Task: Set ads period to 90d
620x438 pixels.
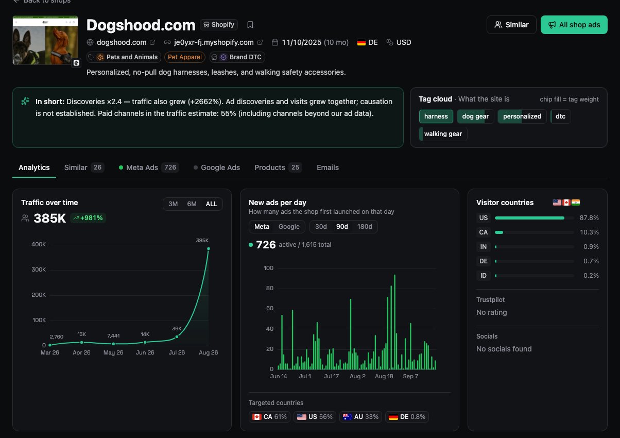Action: [x=342, y=227]
